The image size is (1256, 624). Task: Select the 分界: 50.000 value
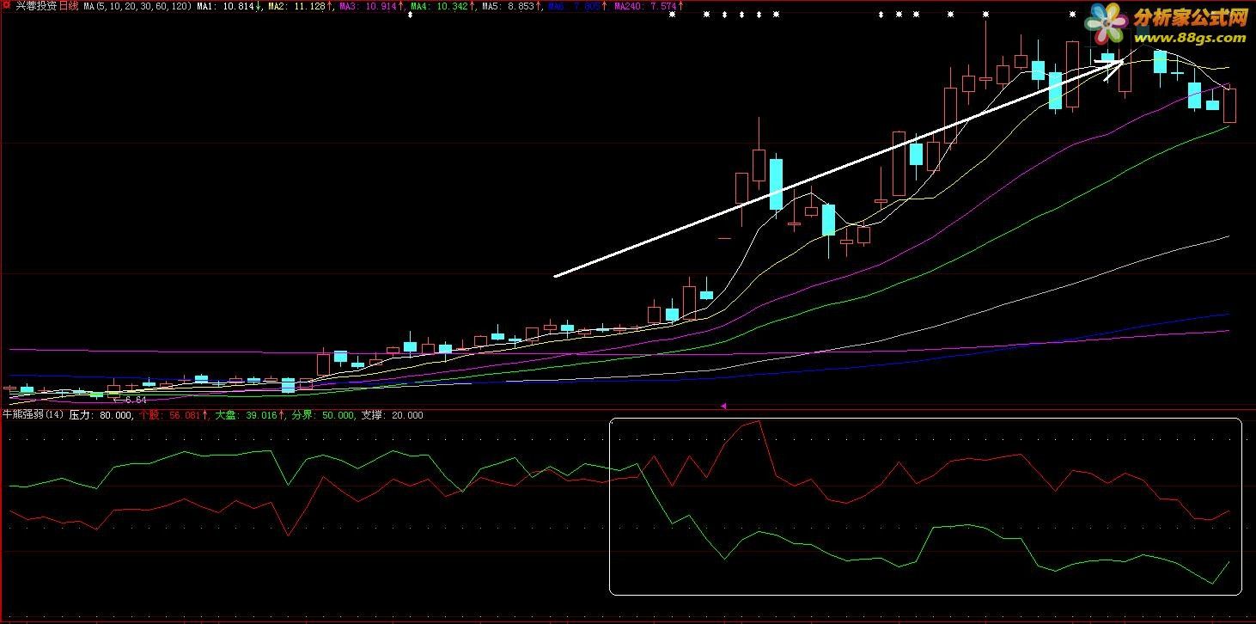click(x=323, y=415)
